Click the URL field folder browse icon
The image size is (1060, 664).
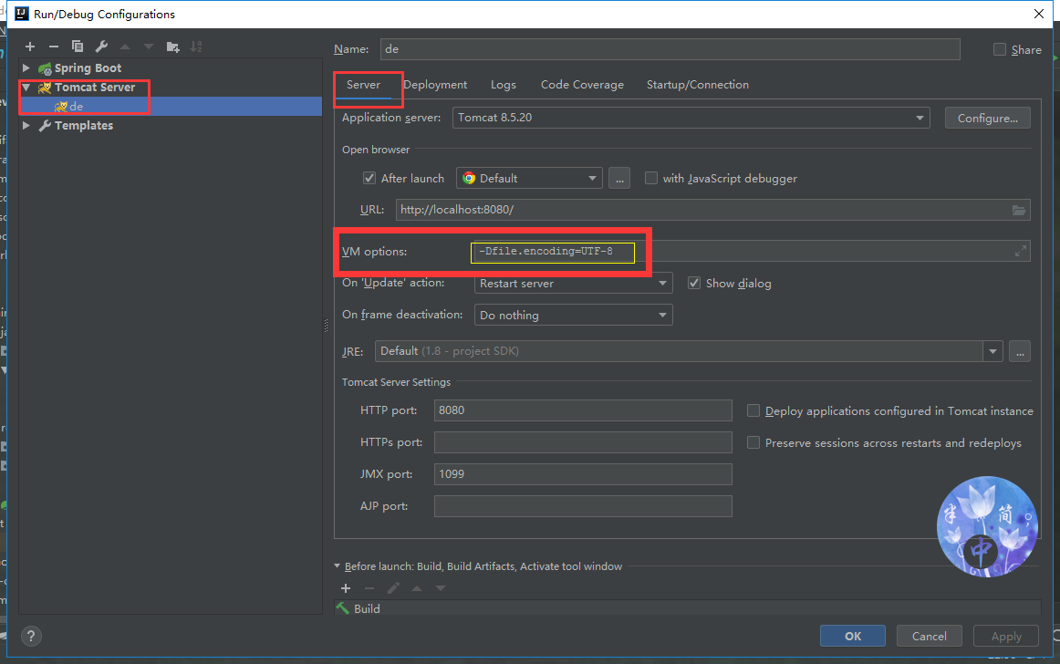1019,211
